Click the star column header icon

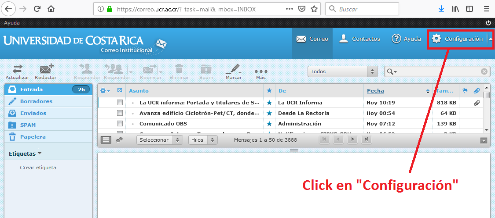pyautogui.click(x=269, y=91)
